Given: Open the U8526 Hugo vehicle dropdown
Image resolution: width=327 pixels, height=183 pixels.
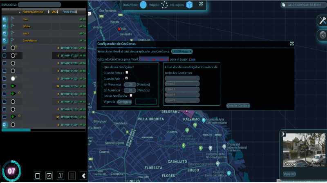Looking at the screenshot, I should point(182,52).
